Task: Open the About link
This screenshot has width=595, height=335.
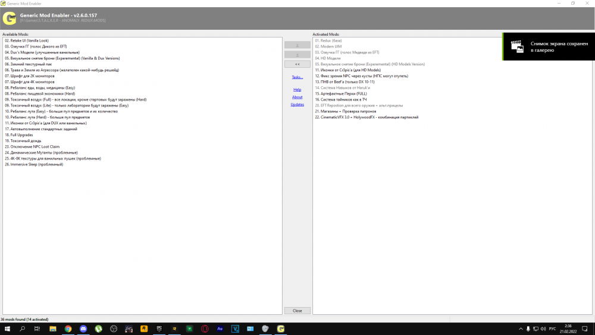Action: tap(297, 97)
